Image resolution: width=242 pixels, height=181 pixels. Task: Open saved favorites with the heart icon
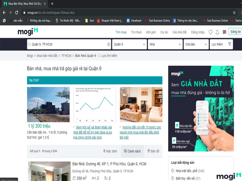click(x=210, y=32)
